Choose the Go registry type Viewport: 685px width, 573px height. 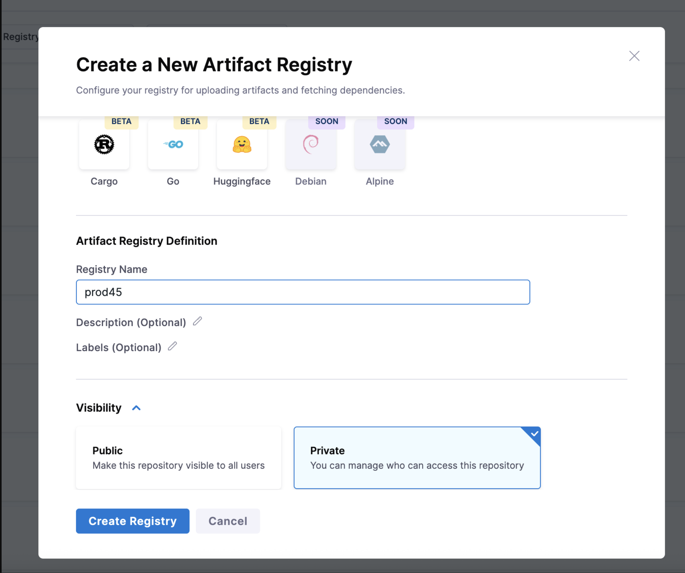coord(173,145)
